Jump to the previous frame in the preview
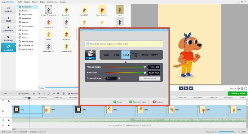The height and width of the screenshot is (134, 248). pos(181,88)
